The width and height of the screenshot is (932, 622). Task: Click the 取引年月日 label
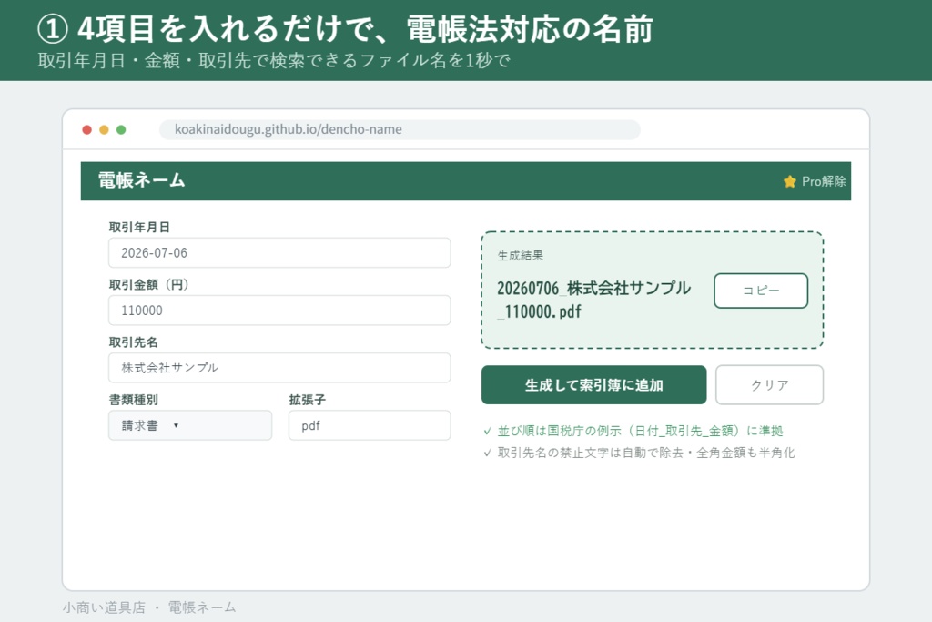[x=139, y=227]
